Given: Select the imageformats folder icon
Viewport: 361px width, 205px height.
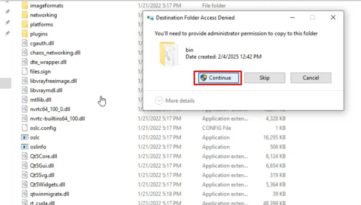Looking at the screenshot, I should (24, 6).
